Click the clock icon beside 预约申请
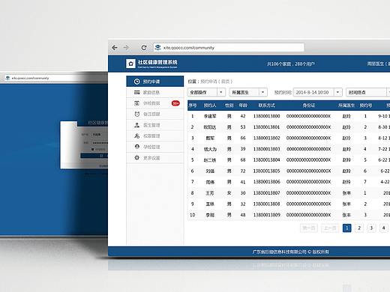This screenshot has width=390, height=292. (136, 82)
